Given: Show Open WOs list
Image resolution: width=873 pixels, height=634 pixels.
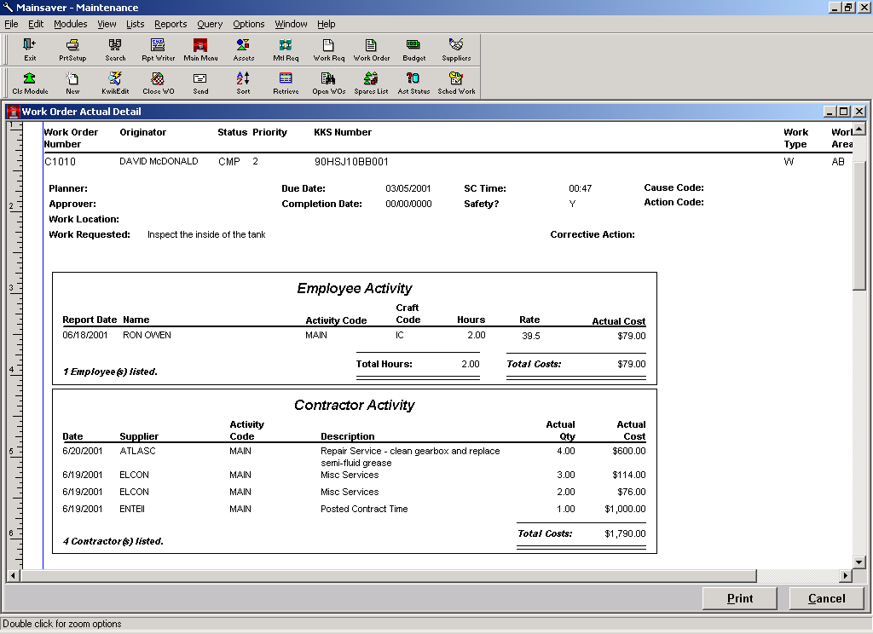Looking at the screenshot, I should tap(328, 82).
